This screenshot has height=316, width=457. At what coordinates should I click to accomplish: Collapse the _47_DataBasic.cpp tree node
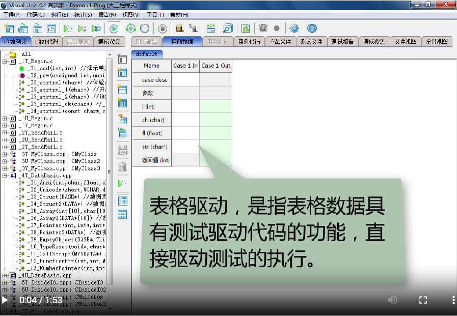point(5,175)
